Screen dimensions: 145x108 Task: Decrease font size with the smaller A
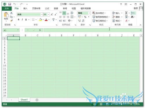[x=55, y=14]
